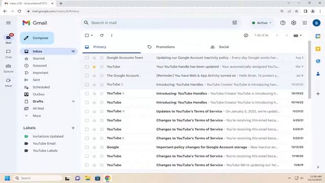Select the 10/19/22 YouTube Handles email

coord(87,94)
